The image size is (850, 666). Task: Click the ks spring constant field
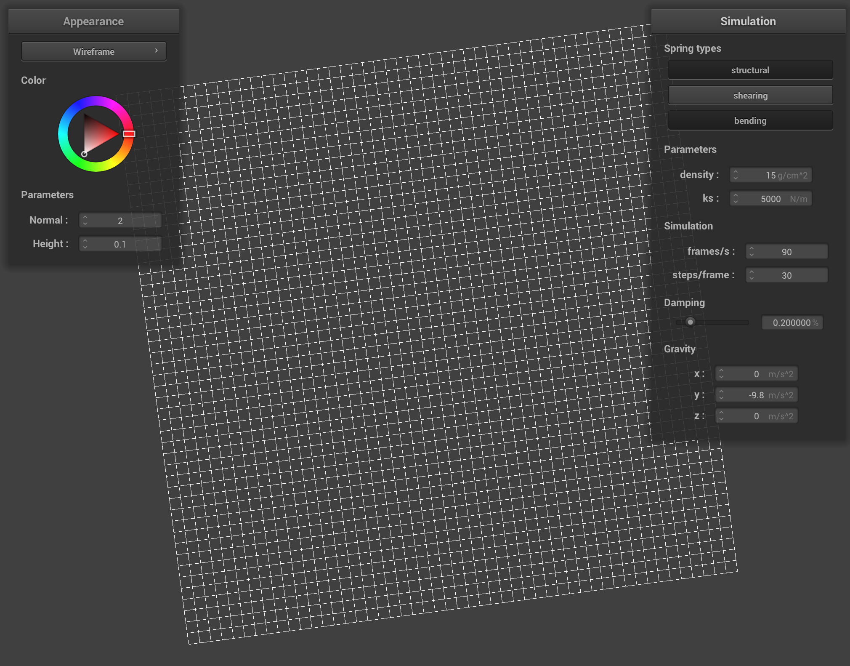point(771,198)
